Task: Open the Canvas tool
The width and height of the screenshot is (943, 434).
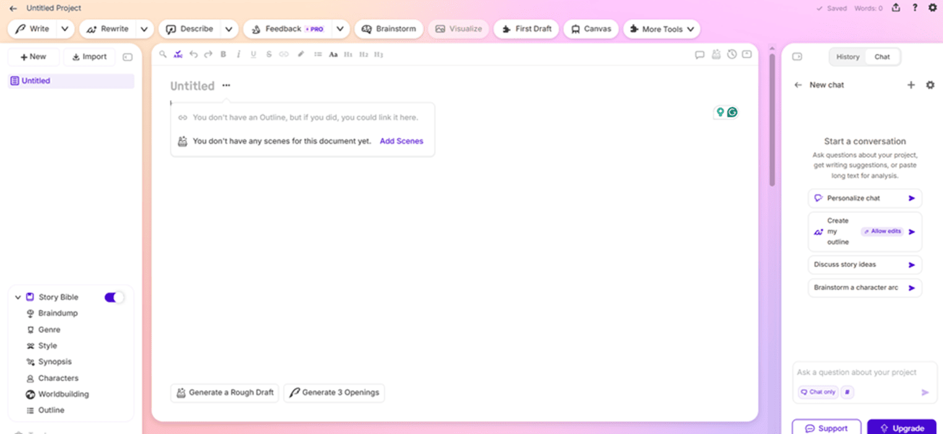Action: 591,29
